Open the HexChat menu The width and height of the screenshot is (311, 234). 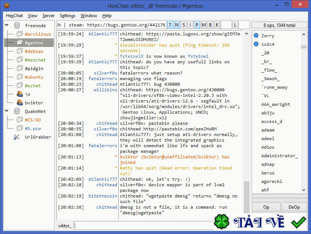pos(14,16)
